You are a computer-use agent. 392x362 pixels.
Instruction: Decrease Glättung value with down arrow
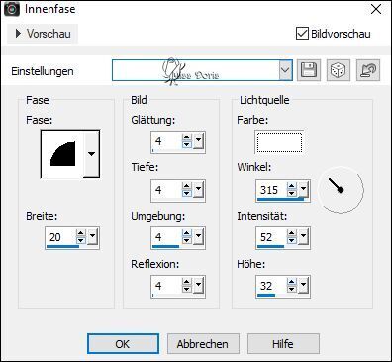click(x=187, y=144)
